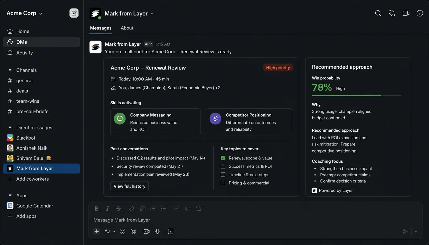Go to Home in sidebar
429x245 pixels.
[42, 31]
